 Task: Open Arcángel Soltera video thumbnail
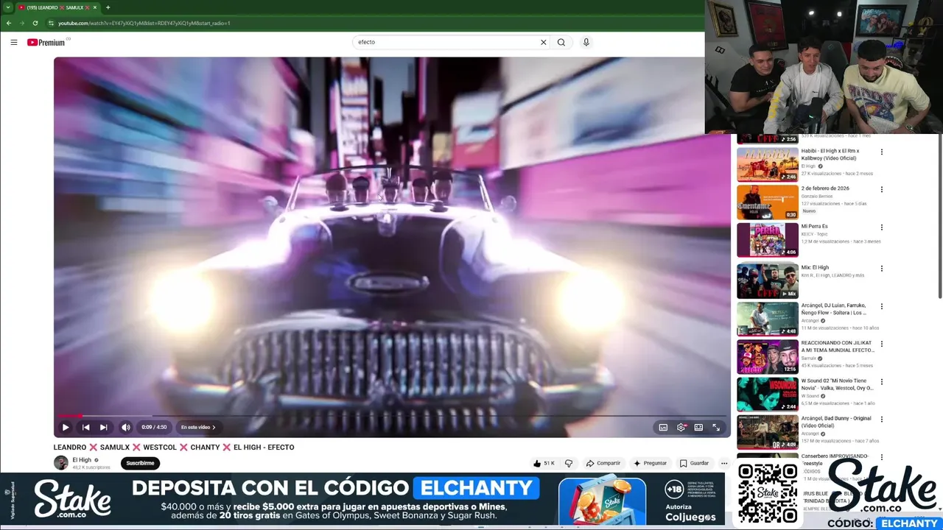[767, 319]
